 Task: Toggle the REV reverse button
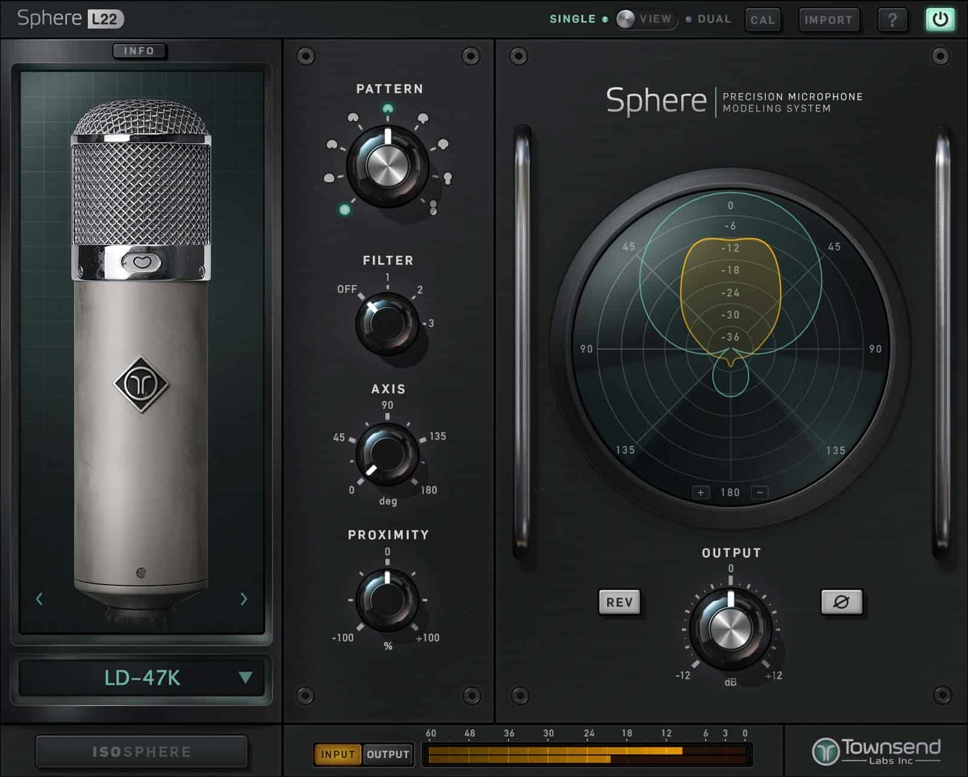point(620,602)
